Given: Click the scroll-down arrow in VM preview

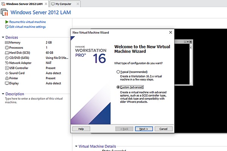Looking at the screenshot, I should click(191, 83).
